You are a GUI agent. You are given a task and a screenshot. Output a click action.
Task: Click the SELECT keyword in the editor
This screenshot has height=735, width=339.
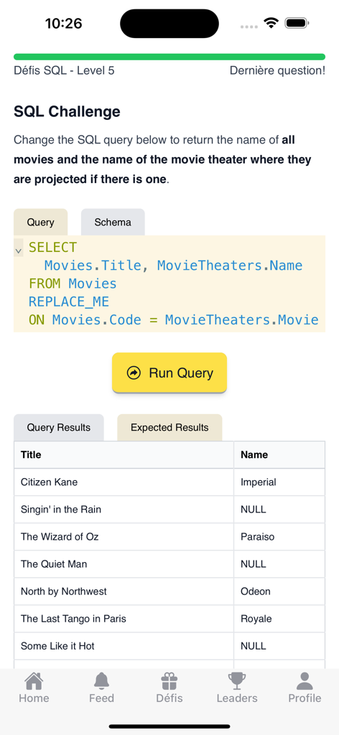click(52, 247)
